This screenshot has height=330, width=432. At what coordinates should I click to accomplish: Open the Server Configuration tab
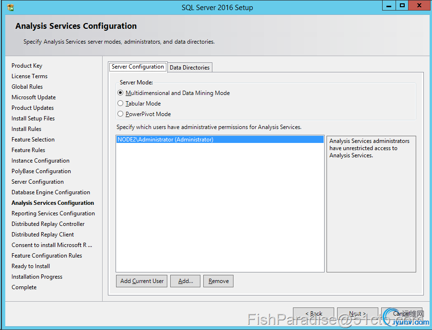pos(138,67)
